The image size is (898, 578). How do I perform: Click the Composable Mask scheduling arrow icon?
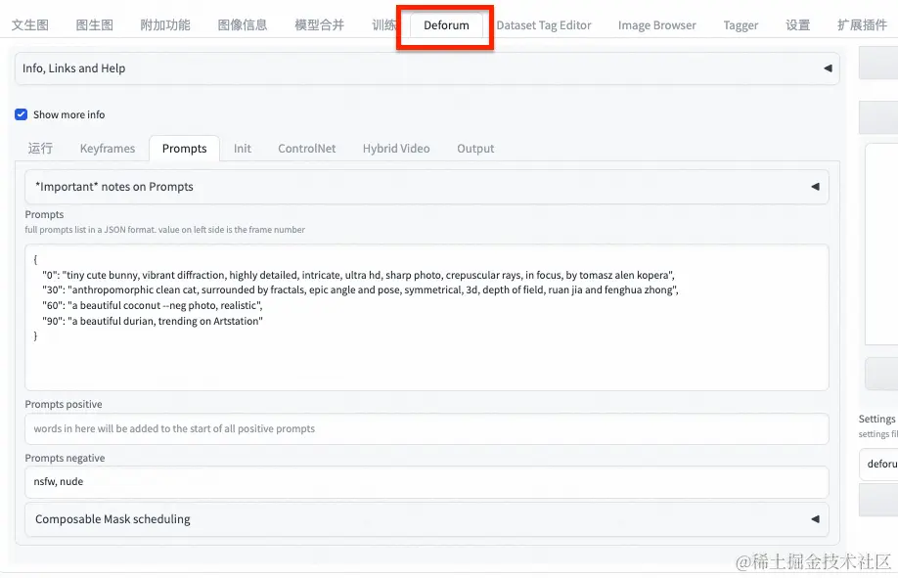[815, 519]
